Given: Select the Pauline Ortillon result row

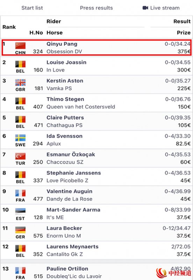Looking at the screenshot, I should [x=96, y=272].
